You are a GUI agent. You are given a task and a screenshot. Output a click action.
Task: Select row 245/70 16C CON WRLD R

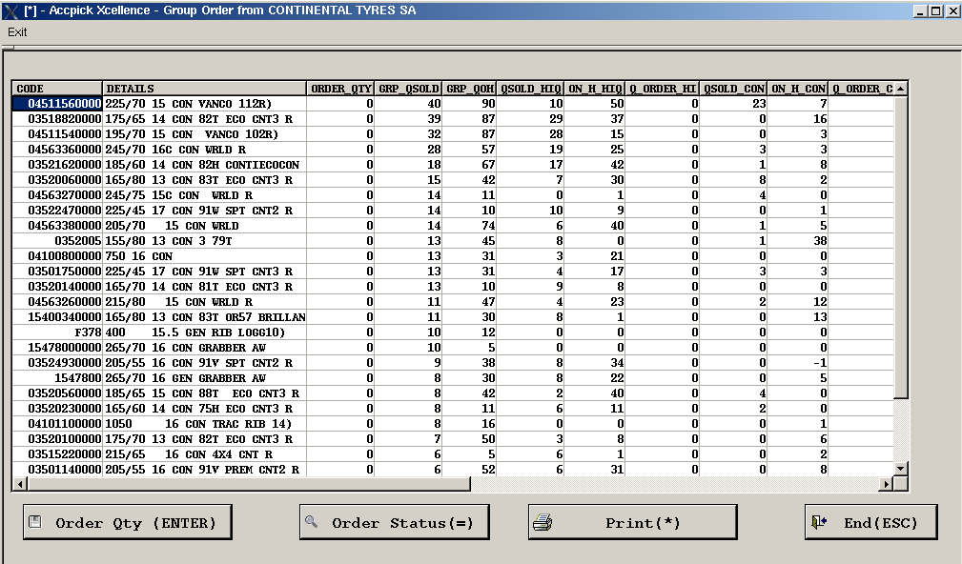tap(453, 150)
